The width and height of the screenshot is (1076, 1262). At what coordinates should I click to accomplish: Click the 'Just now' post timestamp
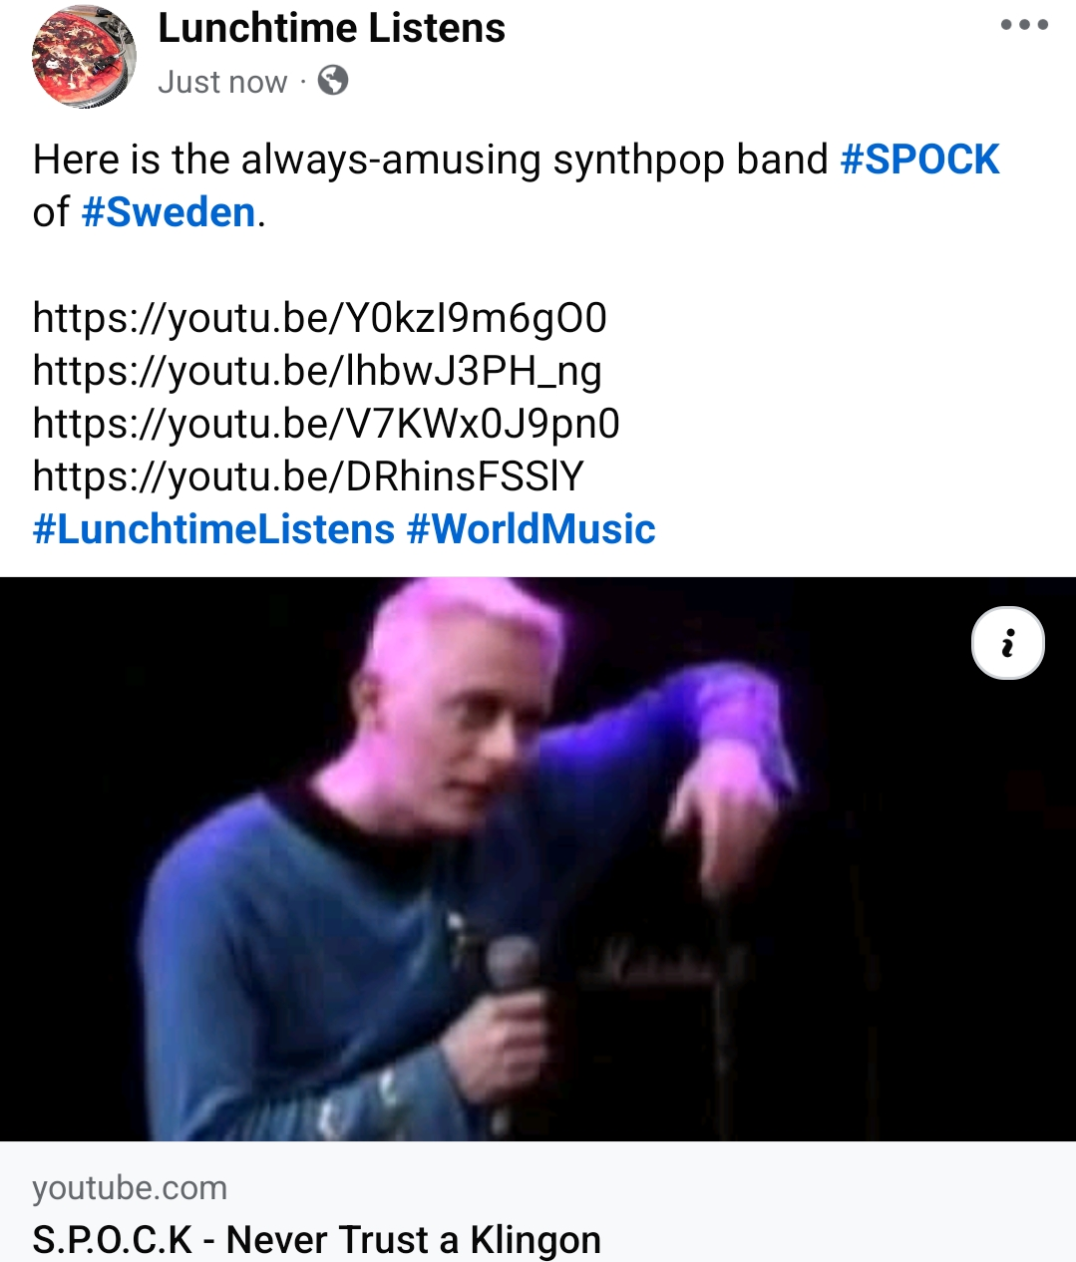[222, 82]
